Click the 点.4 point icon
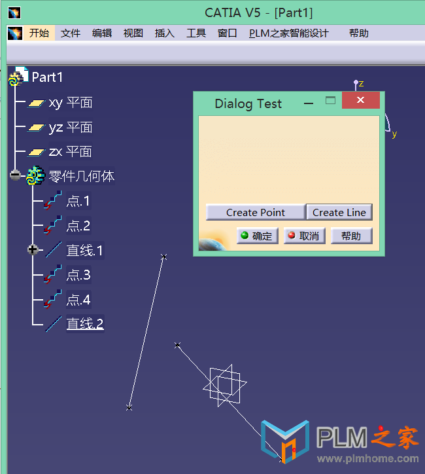This screenshot has width=425, height=474. click(x=53, y=299)
